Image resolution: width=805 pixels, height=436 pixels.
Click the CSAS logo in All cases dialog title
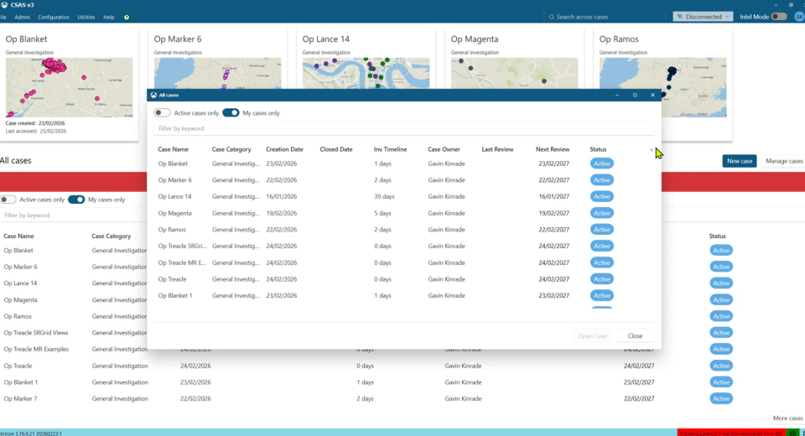tap(153, 95)
